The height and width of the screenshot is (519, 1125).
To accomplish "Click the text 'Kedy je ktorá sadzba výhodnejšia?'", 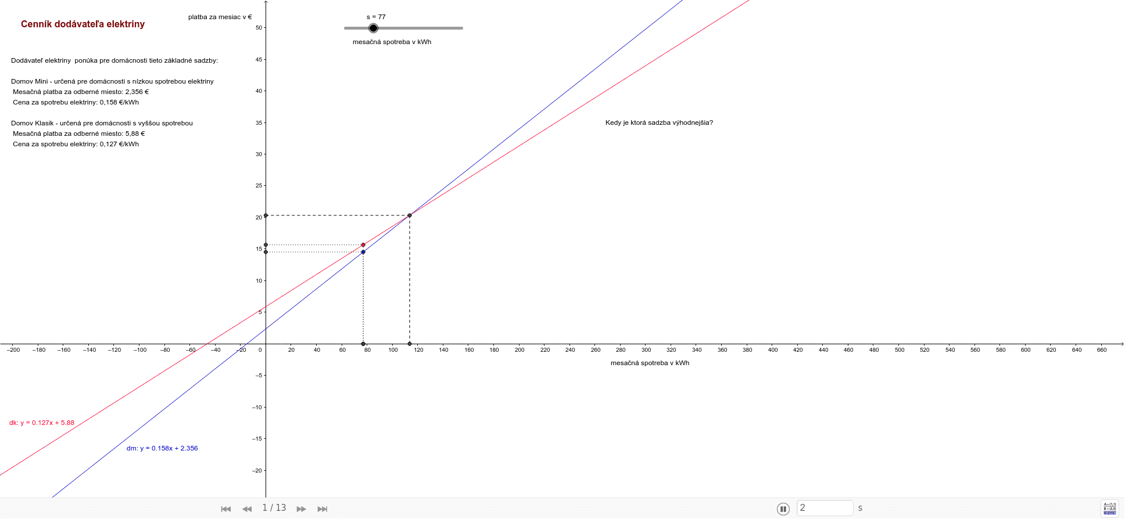I will [x=659, y=122].
